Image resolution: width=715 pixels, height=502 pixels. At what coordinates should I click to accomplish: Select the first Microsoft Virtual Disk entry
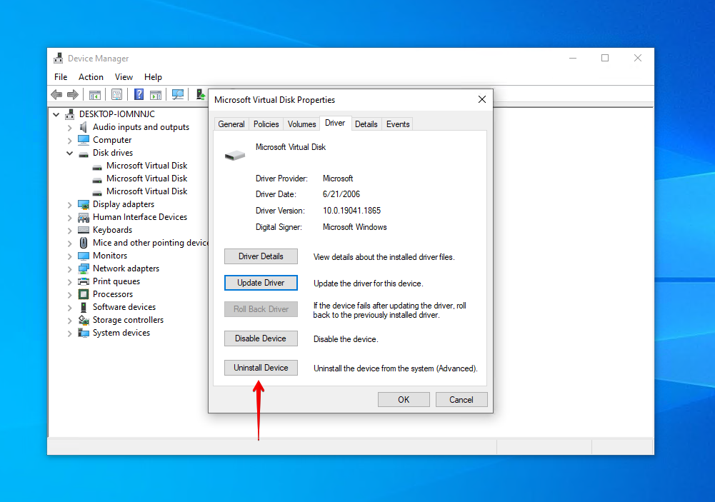[146, 166]
